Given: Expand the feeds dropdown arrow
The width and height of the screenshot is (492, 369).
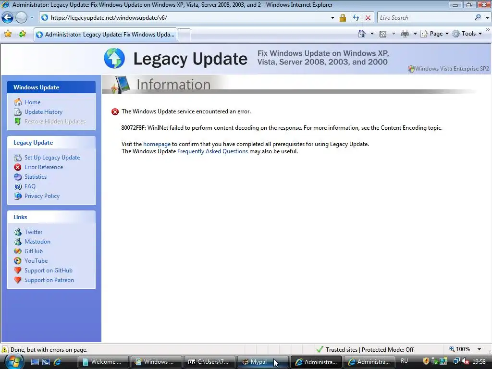Looking at the screenshot, I should coord(394,34).
